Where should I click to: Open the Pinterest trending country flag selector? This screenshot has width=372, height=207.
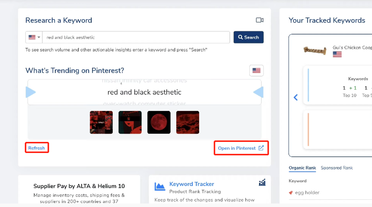[256, 71]
